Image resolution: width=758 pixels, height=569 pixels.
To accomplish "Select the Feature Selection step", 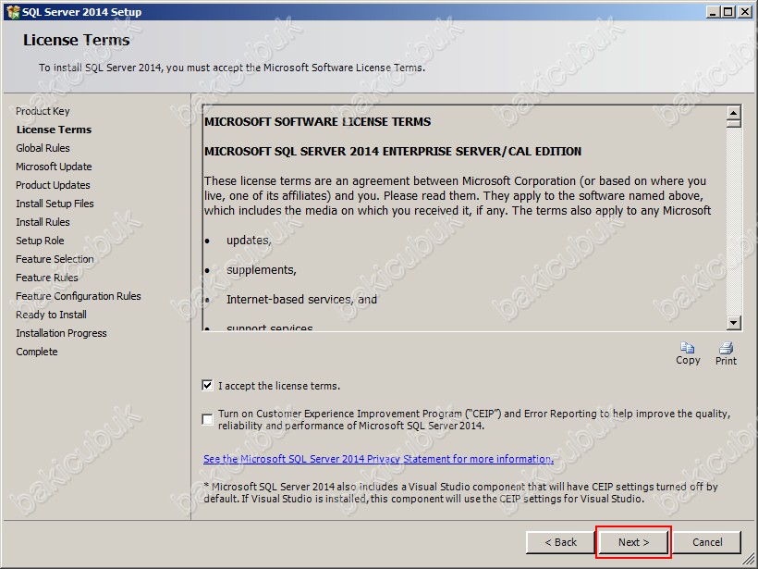I will pyautogui.click(x=55, y=259).
